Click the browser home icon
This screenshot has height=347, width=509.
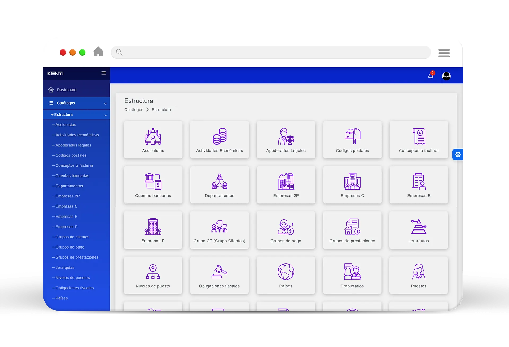[98, 52]
